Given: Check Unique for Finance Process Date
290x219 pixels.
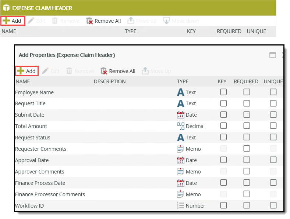Looking at the screenshot, I should [x=273, y=183].
